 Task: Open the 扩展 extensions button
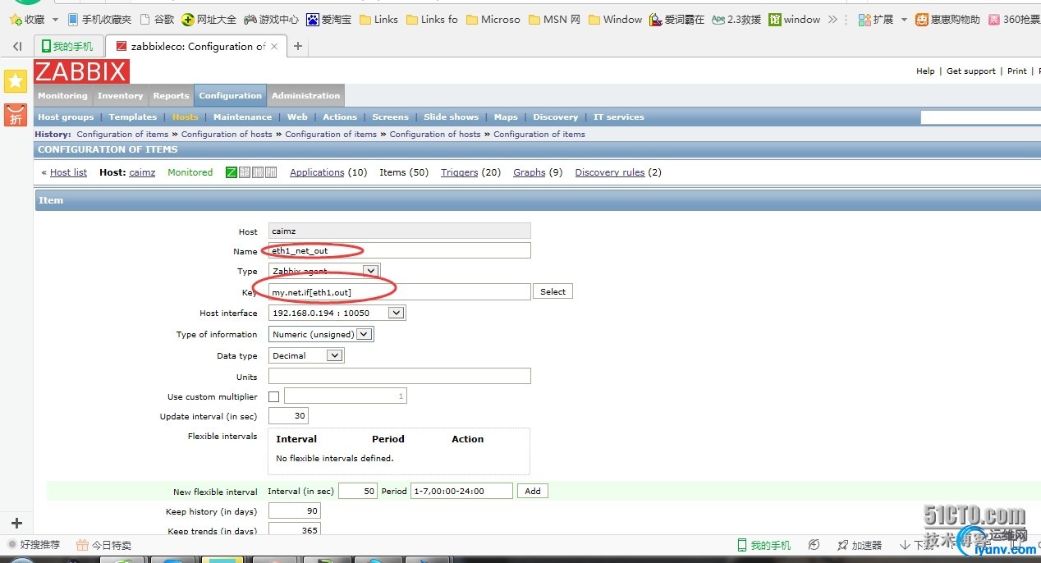click(x=875, y=19)
